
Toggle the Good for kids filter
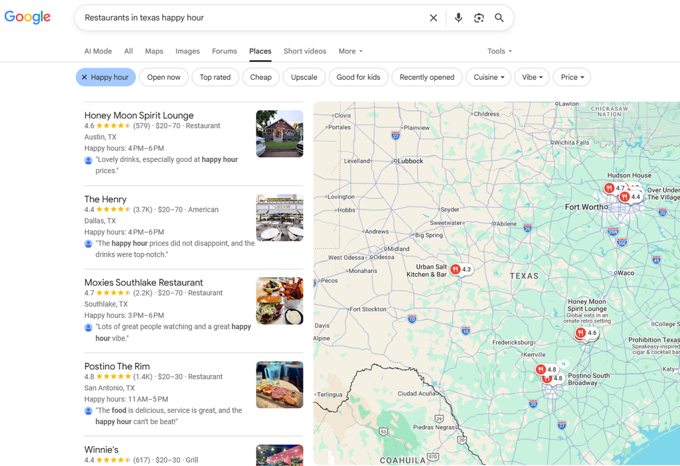click(358, 77)
